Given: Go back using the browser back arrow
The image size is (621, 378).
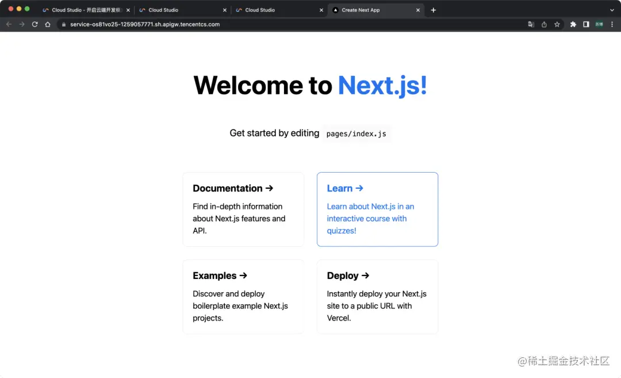Looking at the screenshot, I should [9, 24].
